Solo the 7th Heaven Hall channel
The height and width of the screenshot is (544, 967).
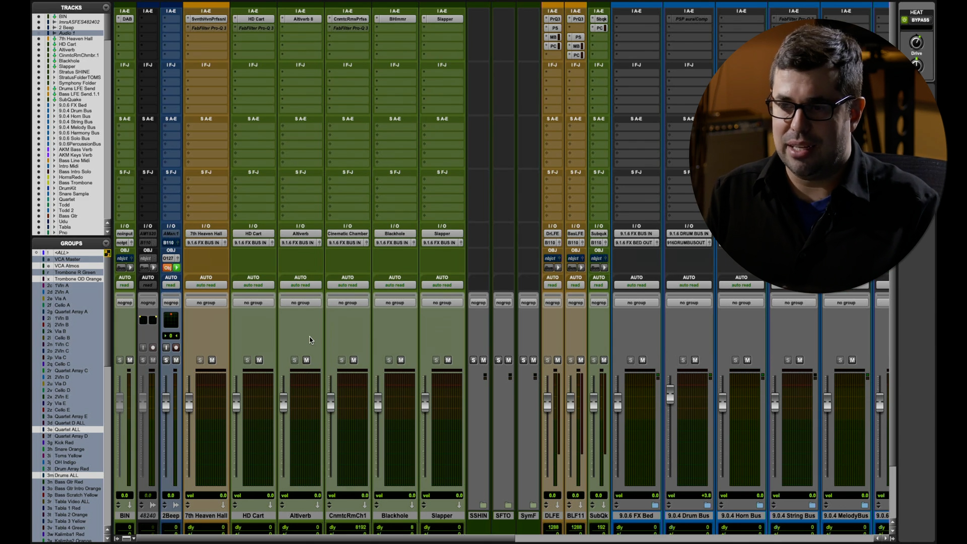(x=200, y=360)
